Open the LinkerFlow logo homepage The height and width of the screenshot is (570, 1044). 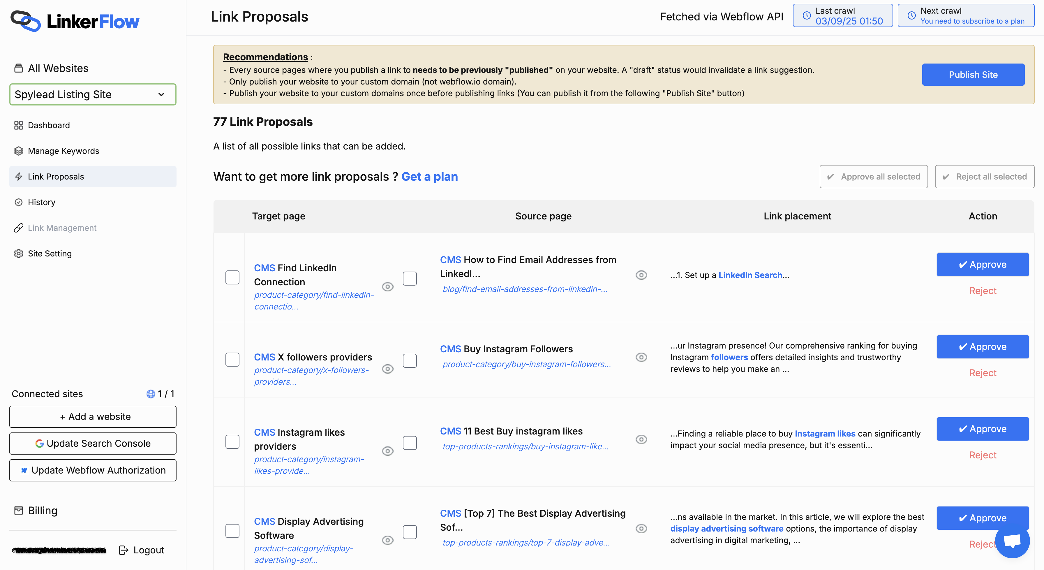[75, 21]
